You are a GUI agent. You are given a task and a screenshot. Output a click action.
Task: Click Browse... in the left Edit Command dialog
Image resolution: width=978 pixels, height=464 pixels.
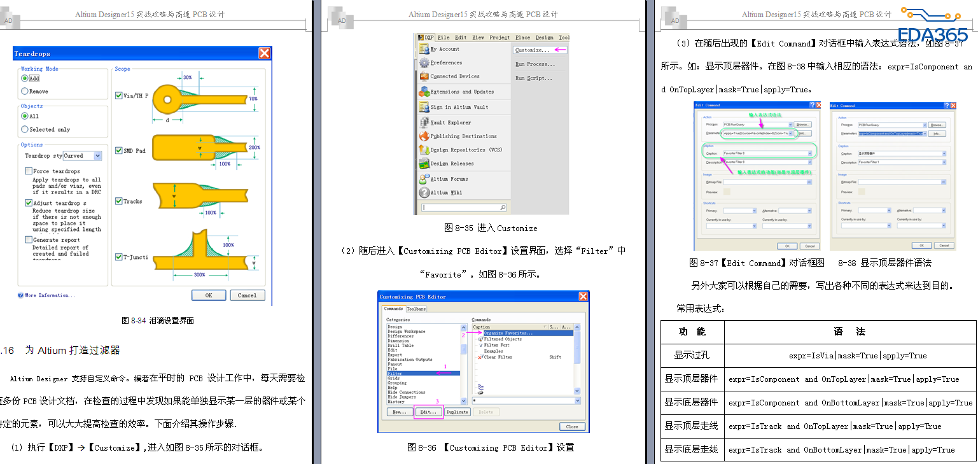tap(803, 125)
